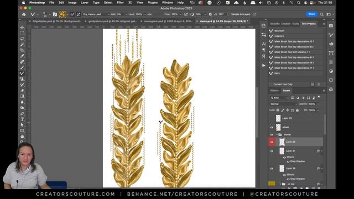
Task: Collapse the starter group
Action: pyautogui.click(x=277, y=135)
